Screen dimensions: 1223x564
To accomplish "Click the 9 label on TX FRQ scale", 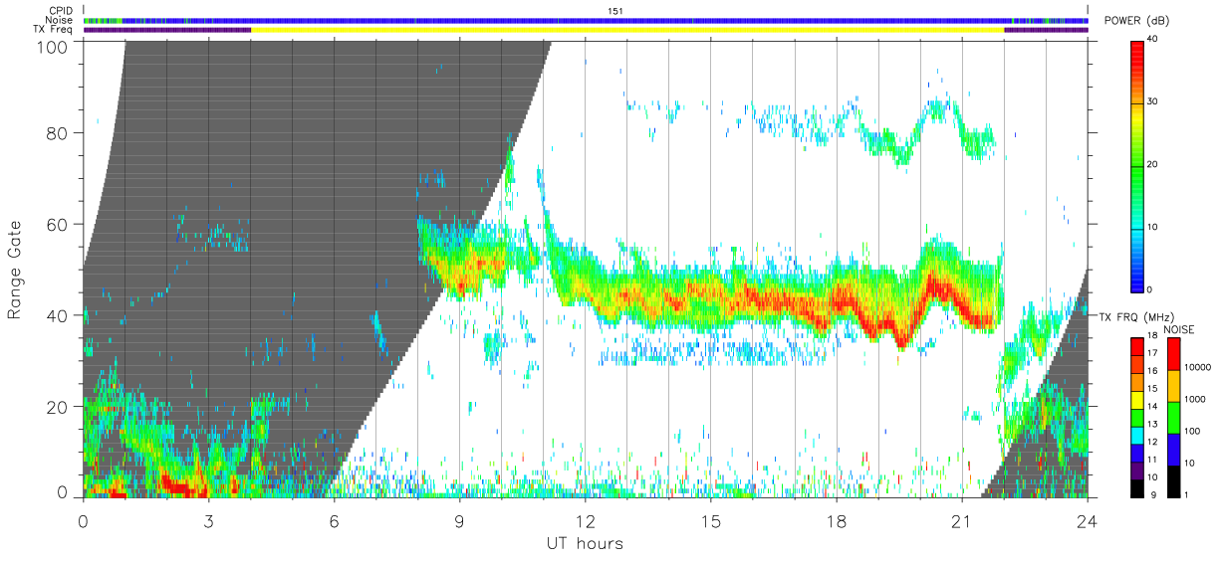I will (x=1153, y=494).
